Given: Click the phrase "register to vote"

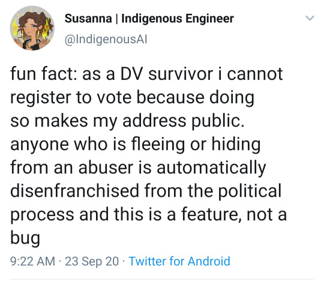Looking at the screenshot, I should click(71, 98).
